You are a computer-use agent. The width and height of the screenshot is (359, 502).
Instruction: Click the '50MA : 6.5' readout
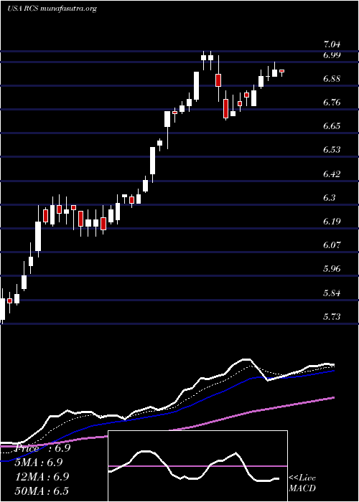click(x=41, y=491)
